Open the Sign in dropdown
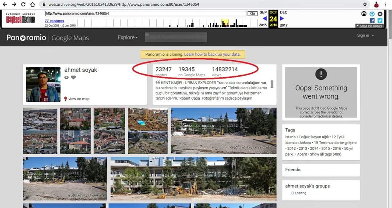This screenshot has width=392, height=208. pyautogui.click(x=365, y=35)
